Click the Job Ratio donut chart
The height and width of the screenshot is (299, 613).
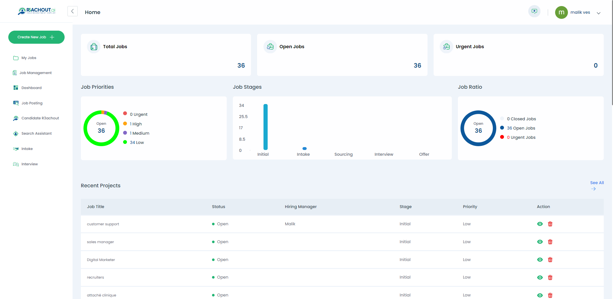(478, 128)
